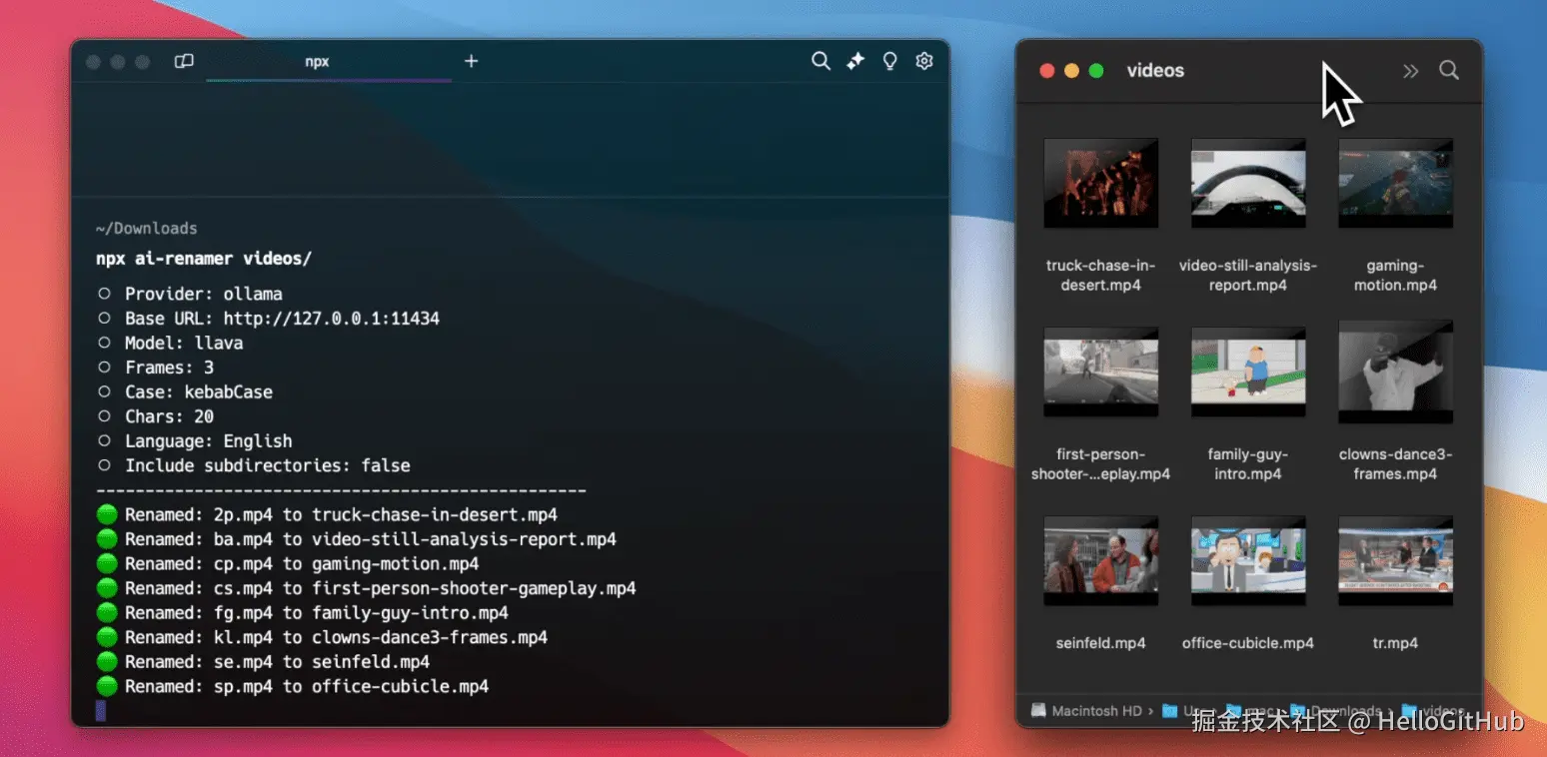Select office-cubicle.mp4 thumbnail
Screen dimensions: 1547x757
click(1248, 560)
